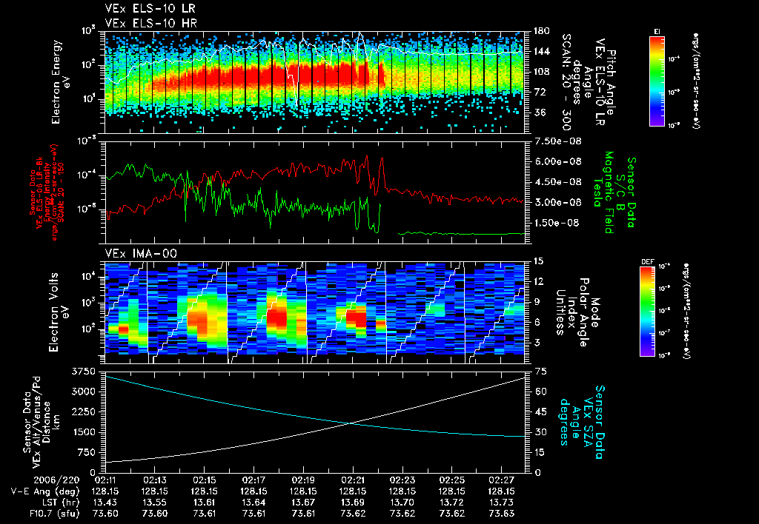Click the 108 pitch angle tick label
The height and width of the screenshot is (524, 759).
pos(540,72)
